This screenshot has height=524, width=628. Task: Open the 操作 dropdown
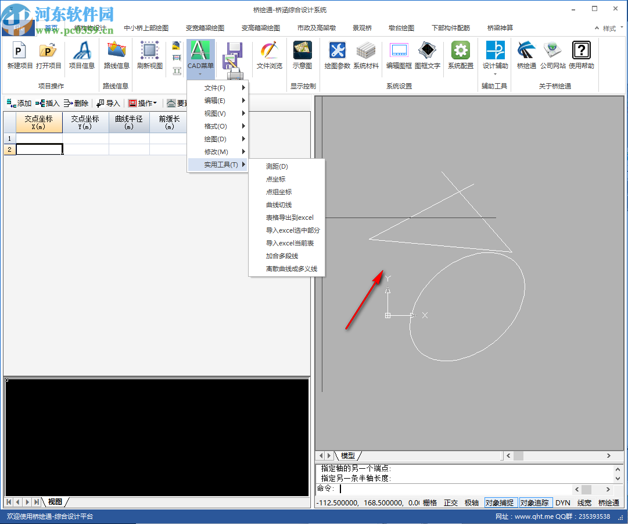tap(142, 103)
